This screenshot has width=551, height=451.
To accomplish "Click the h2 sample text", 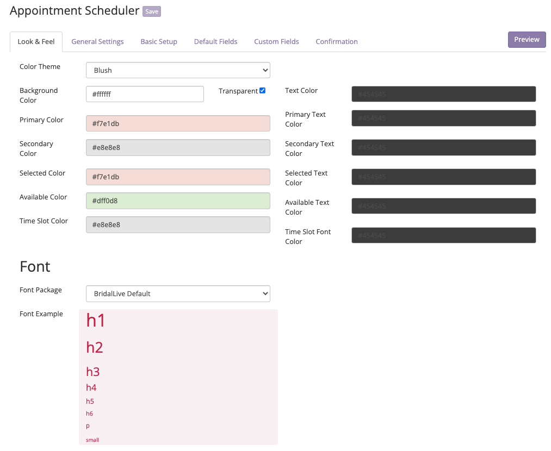I will (95, 347).
